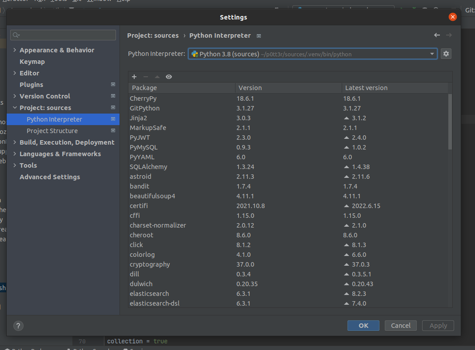Viewport: 475px width, 350px height.
Task: Click project-level icon beside Project: sources
Action: [x=113, y=107]
